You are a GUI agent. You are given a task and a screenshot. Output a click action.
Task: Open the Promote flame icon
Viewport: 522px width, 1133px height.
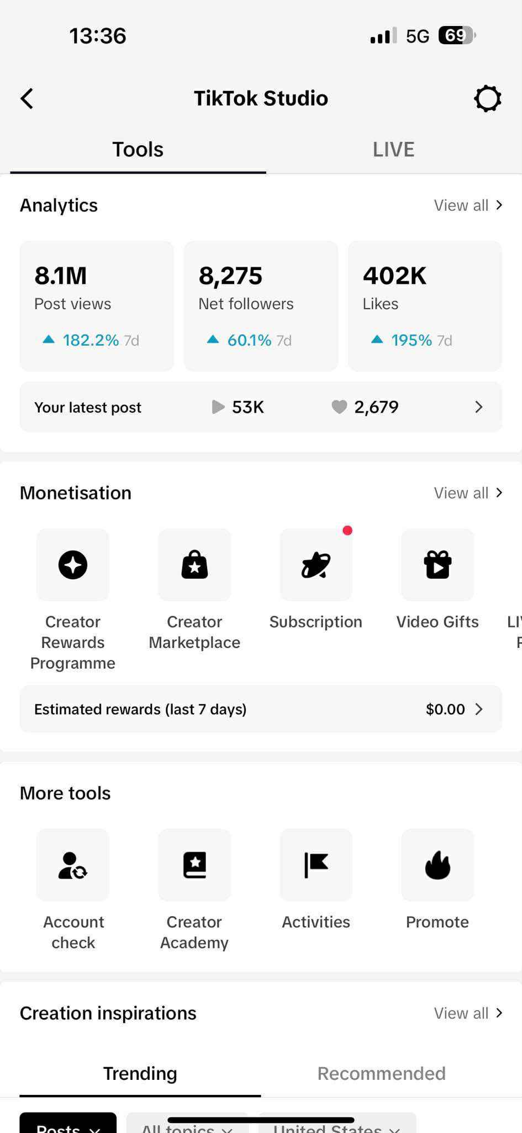(x=437, y=865)
